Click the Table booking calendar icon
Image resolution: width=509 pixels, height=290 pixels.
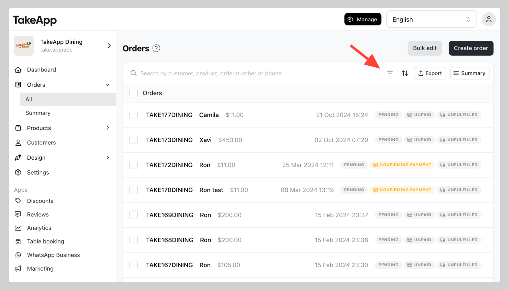pos(18,241)
